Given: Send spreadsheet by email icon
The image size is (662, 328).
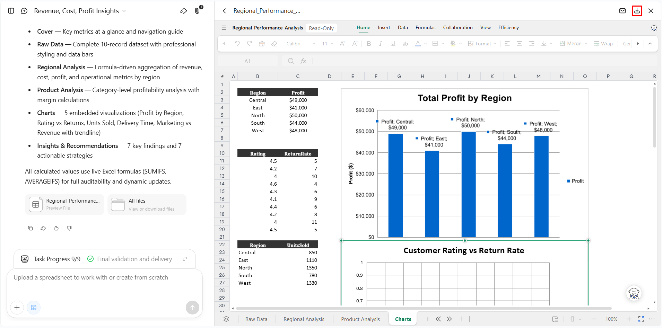Looking at the screenshot, I should [622, 11].
